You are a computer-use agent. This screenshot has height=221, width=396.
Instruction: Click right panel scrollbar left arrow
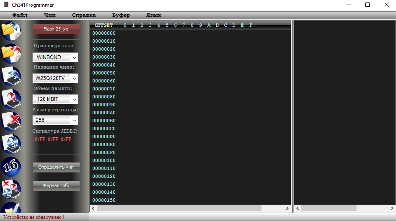[298, 208]
